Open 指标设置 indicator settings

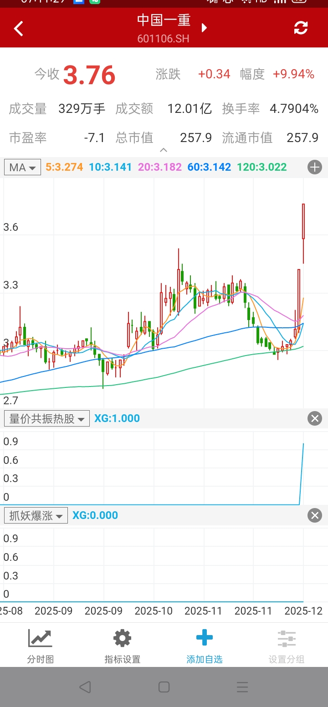122,646
